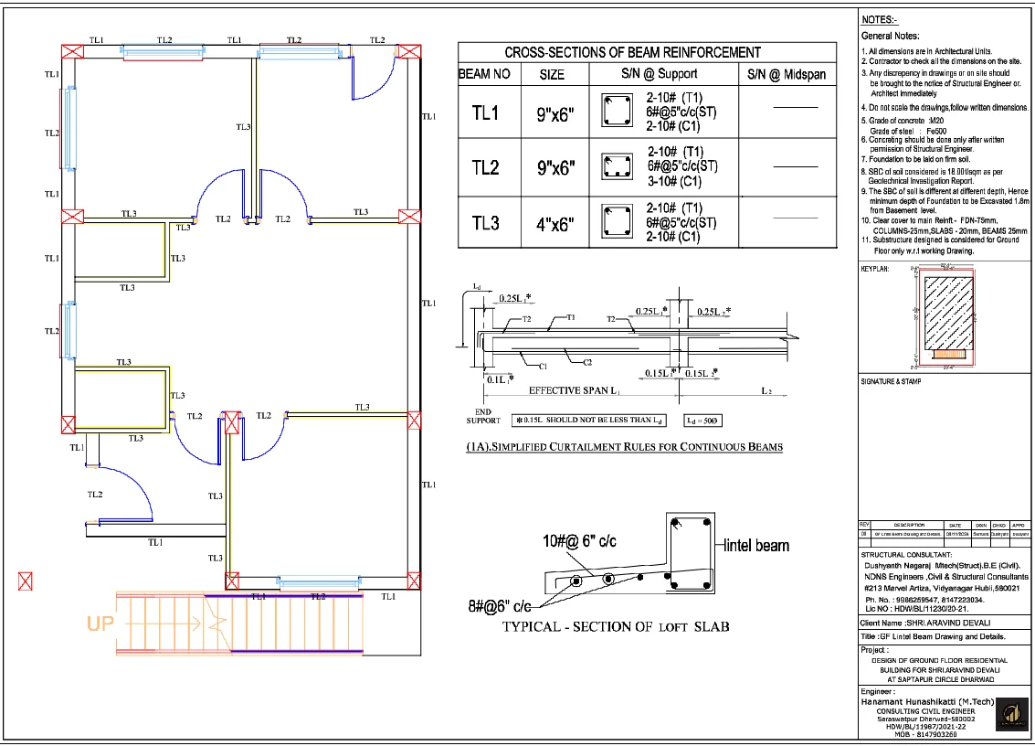The height and width of the screenshot is (746, 1035).
Task: Click the TL2 cell in the beam table
Action: coord(485,168)
